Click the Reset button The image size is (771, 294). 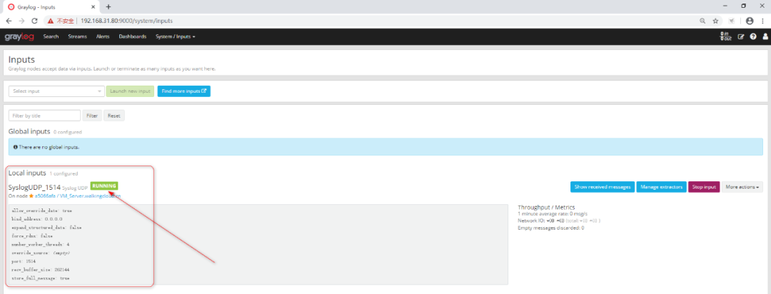pyautogui.click(x=114, y=116)
